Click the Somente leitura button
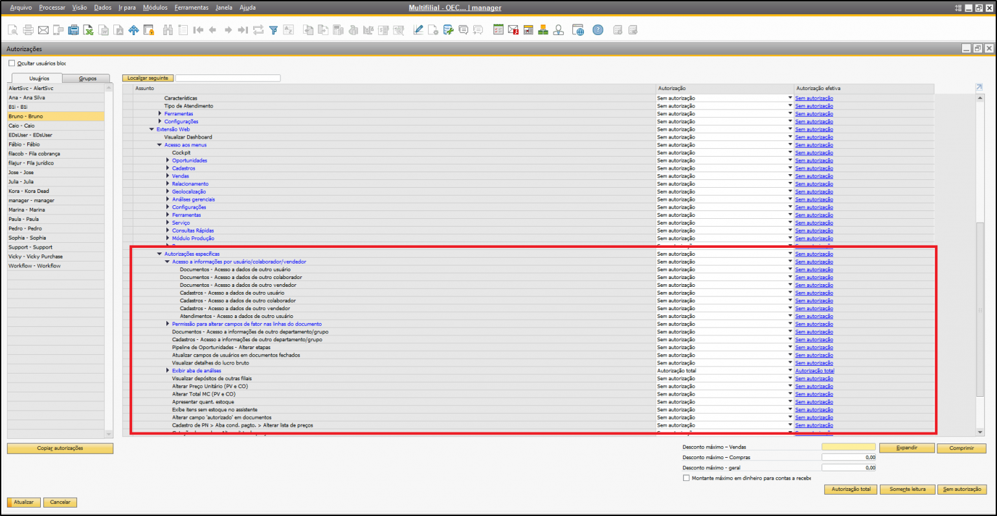Screen dimensions: 997x516 point(907,489)
